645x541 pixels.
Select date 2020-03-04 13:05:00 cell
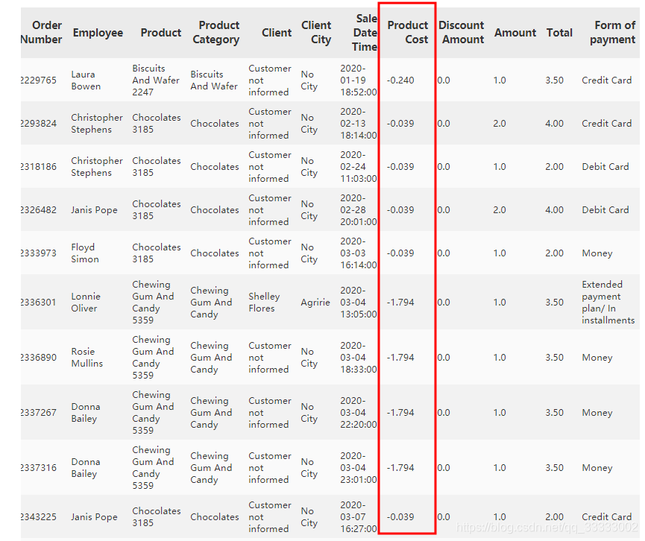coord(358,302)
